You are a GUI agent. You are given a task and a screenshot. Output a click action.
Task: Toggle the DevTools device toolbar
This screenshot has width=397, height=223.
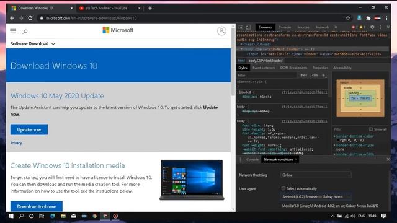click(248, 27)
